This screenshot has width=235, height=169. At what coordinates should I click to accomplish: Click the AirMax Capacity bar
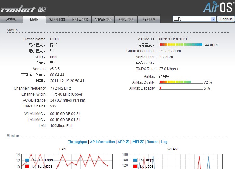[181, 88]
